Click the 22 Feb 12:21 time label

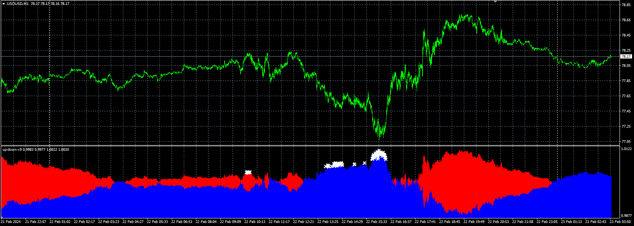[x=303, y=222]
